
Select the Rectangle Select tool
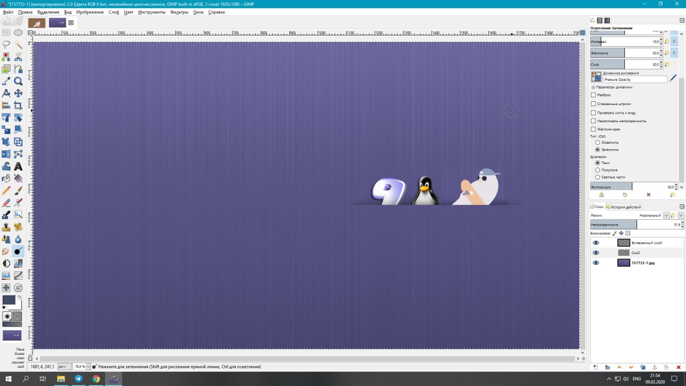click(x=6, y=33)
